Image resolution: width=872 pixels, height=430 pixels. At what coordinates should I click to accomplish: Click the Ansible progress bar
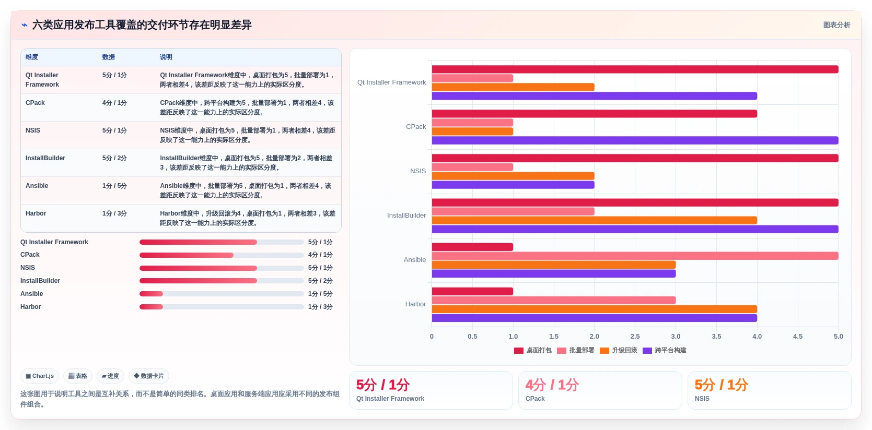(222, 294)
